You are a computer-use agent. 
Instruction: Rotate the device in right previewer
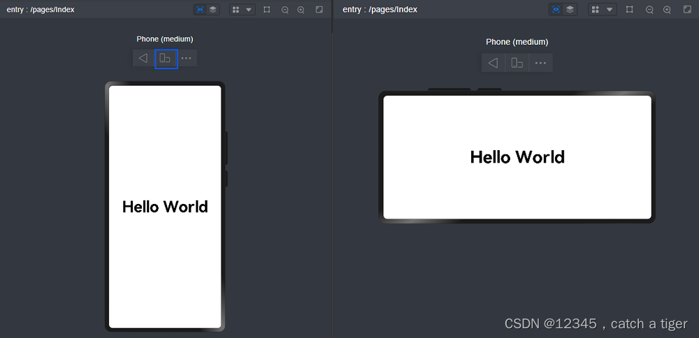pos(517,63)
